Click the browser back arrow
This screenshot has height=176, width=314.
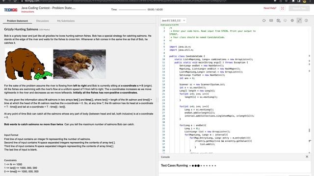(x=4, y=1)
